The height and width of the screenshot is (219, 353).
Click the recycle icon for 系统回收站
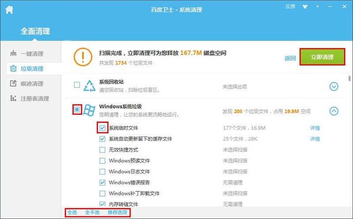90,86
